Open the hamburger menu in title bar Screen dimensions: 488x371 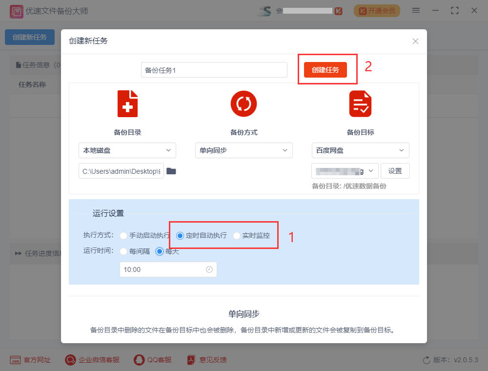tap(416, 11)
